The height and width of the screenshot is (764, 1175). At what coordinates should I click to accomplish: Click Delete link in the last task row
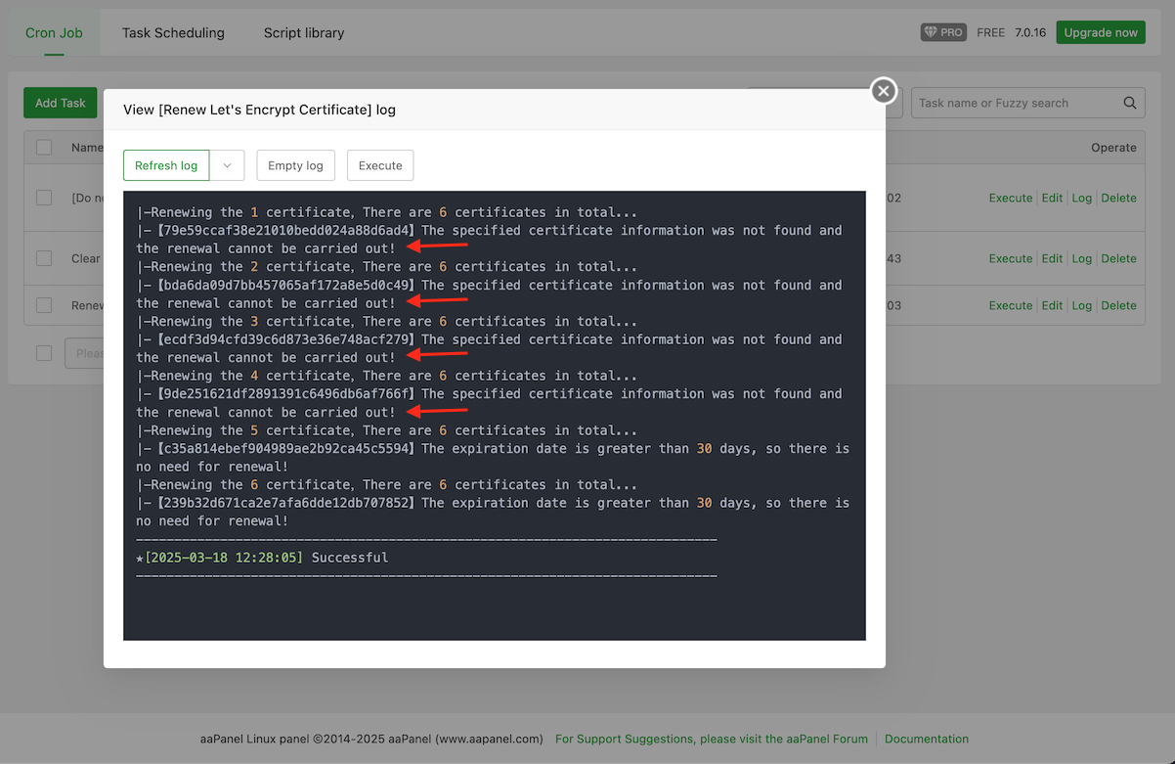pyautogui.click(x=1118, y=305)
